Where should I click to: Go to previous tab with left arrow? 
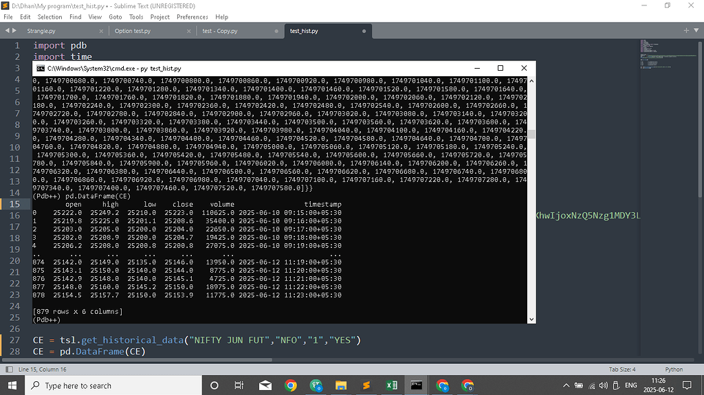(x=7, y=30)
